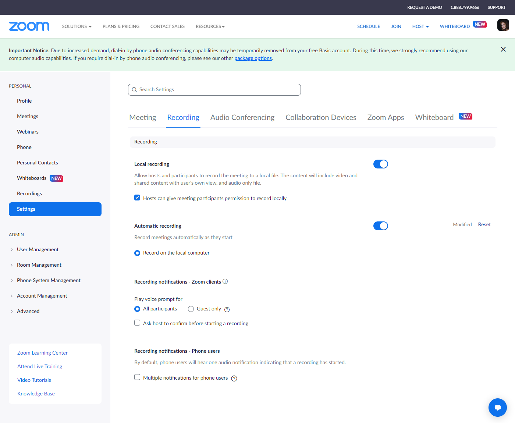Click help icon for Multiple notifications
This screenshot has height=423, width=515.
click(x=234, y=378)
